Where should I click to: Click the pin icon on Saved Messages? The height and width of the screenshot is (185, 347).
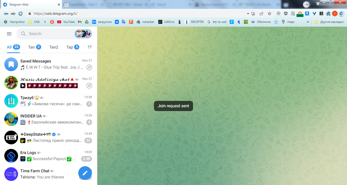coord(89,67)
